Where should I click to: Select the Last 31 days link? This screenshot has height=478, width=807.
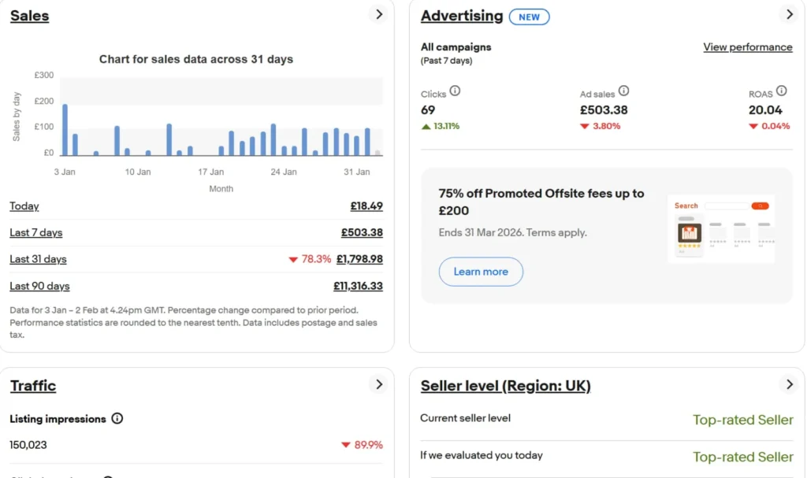tap(38, 260)
